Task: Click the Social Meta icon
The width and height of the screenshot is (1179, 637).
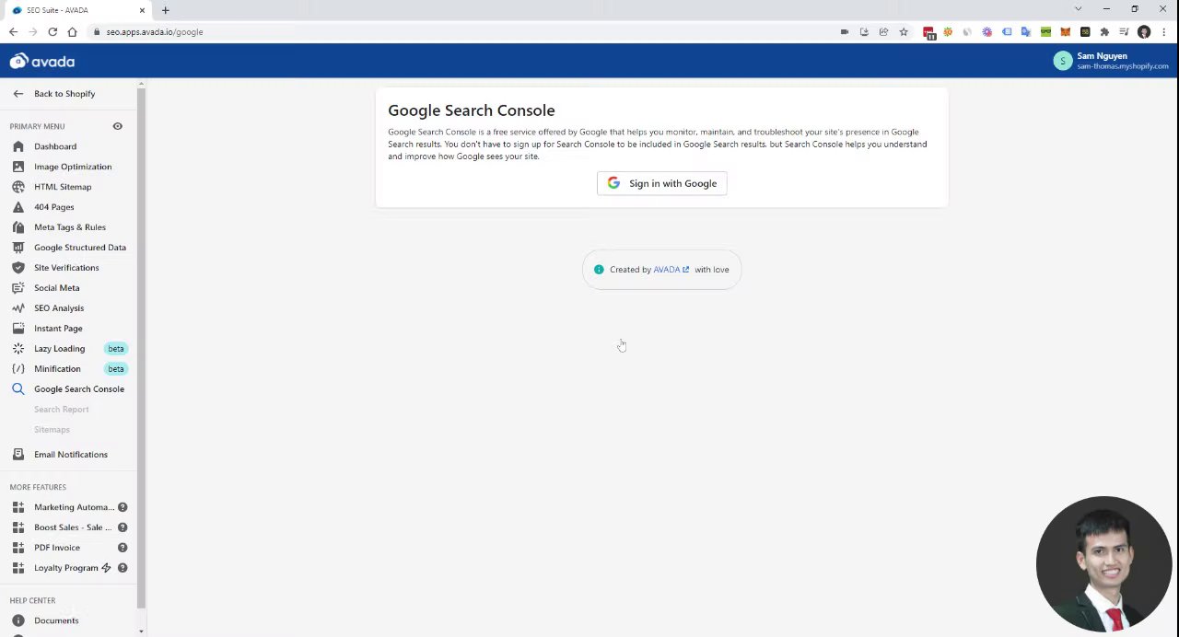Action: click(18, 288)
